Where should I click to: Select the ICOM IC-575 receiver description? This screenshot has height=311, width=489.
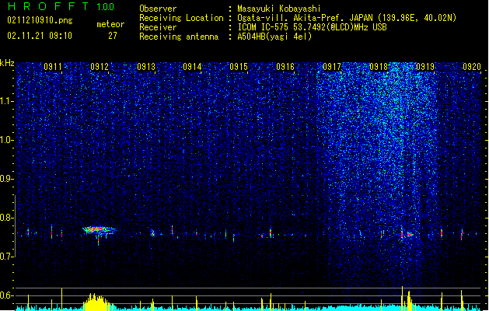click(x=312, y=27)
